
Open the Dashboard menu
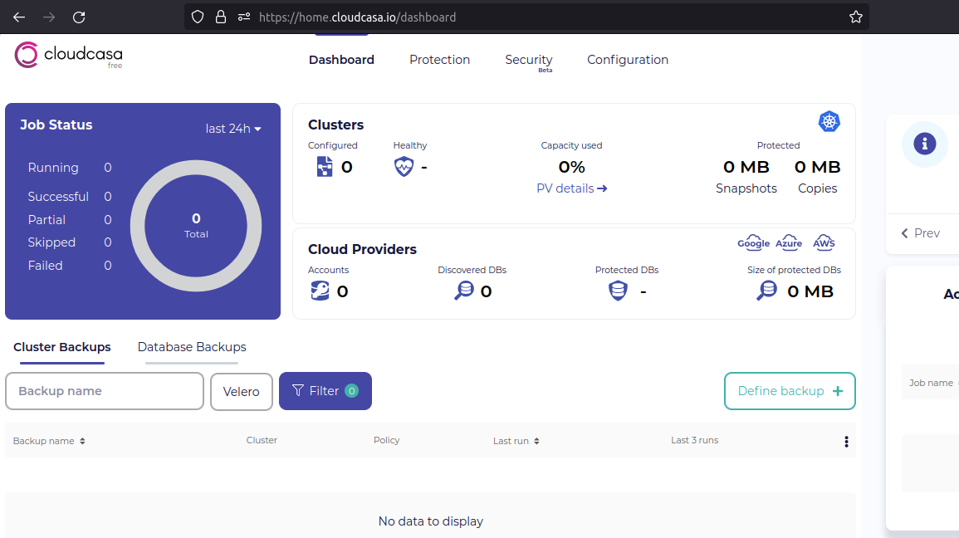pyautogui.click(x=341, y=60)
